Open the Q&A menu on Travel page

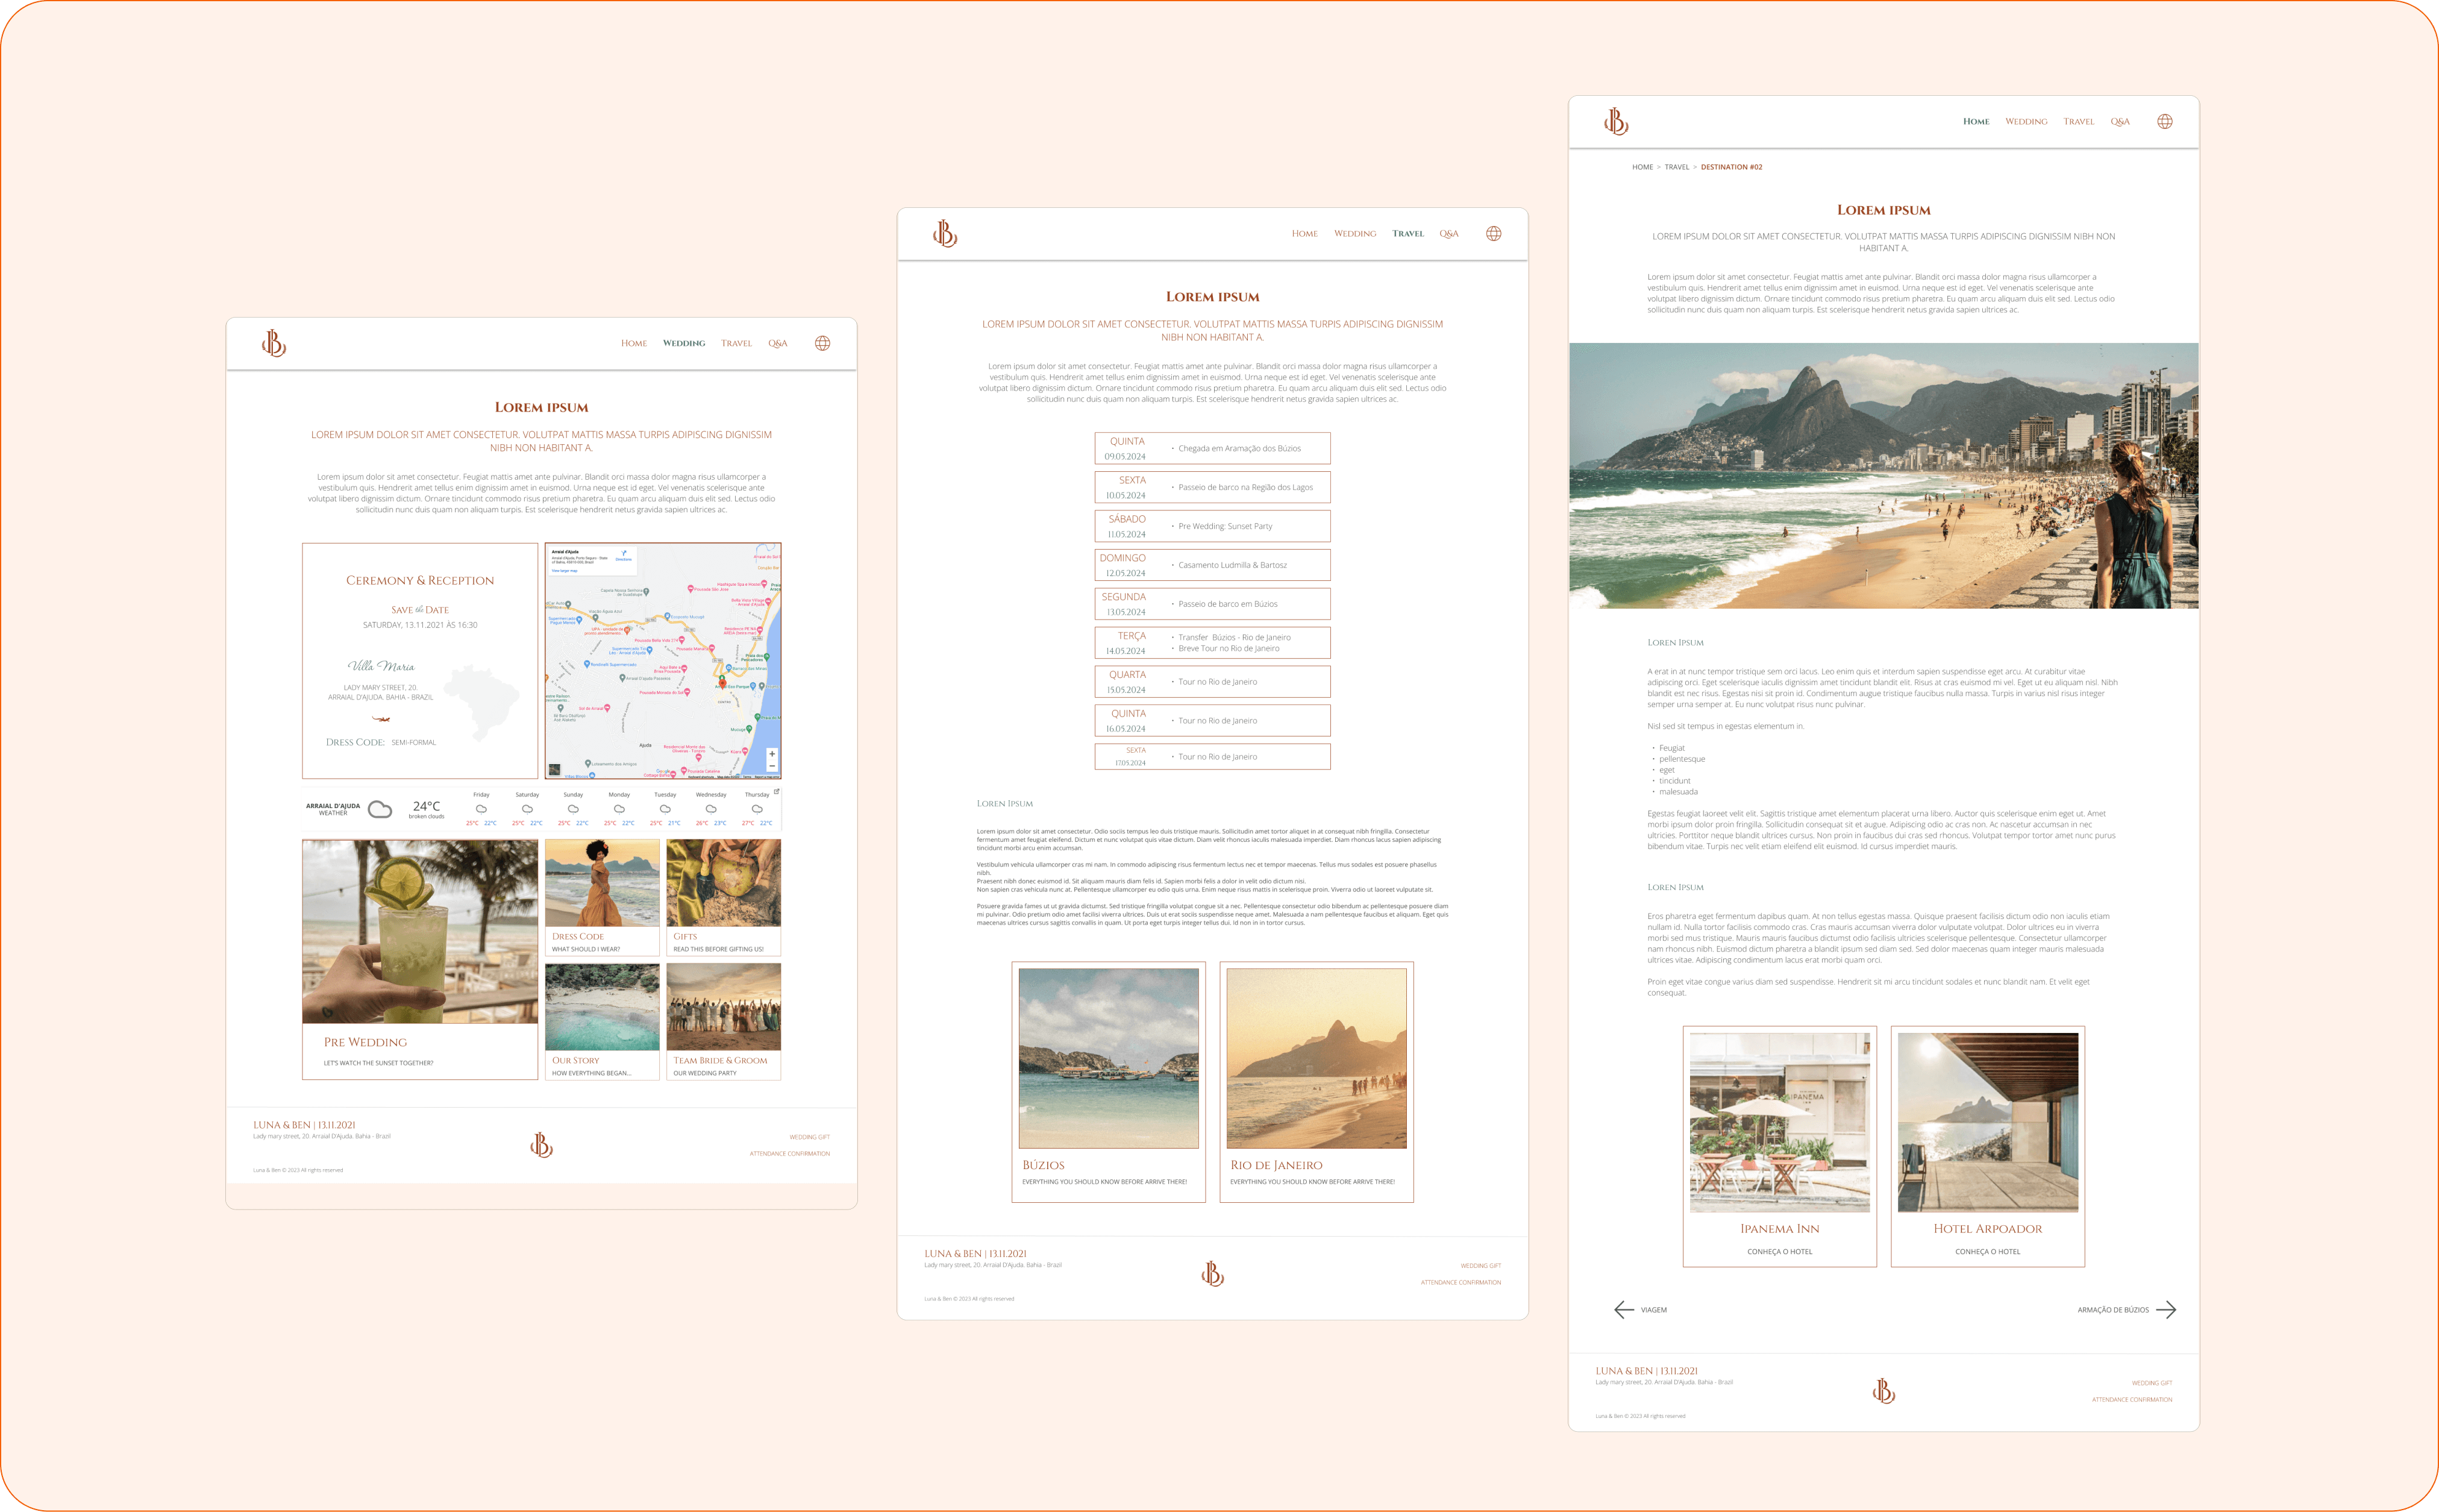(1448, 234)
